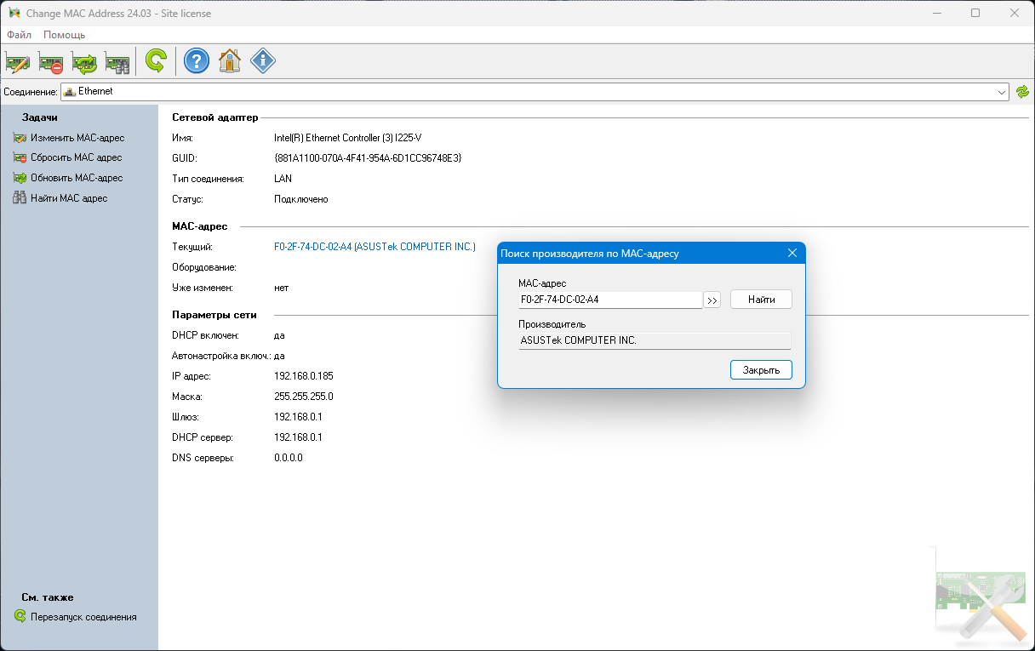Click the Find MAC address binoculars toolbar icon

[117, 61]
